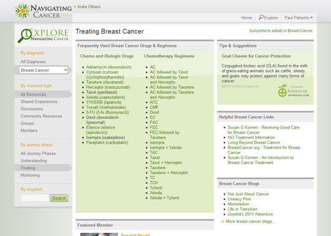Click the keyword search input field
The width and height of the screenshot is (331, 236).
(x=35, y=198)
